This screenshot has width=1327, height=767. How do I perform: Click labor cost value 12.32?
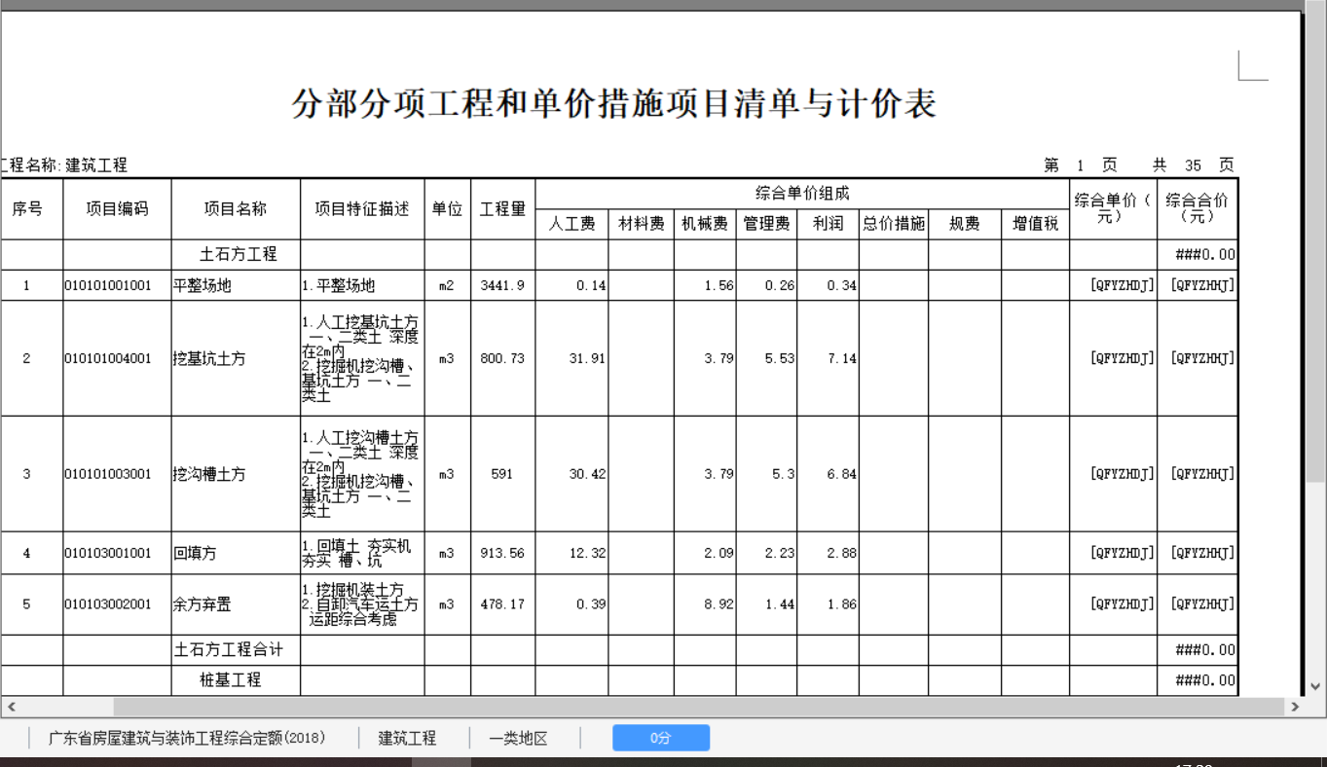[587, 553]
